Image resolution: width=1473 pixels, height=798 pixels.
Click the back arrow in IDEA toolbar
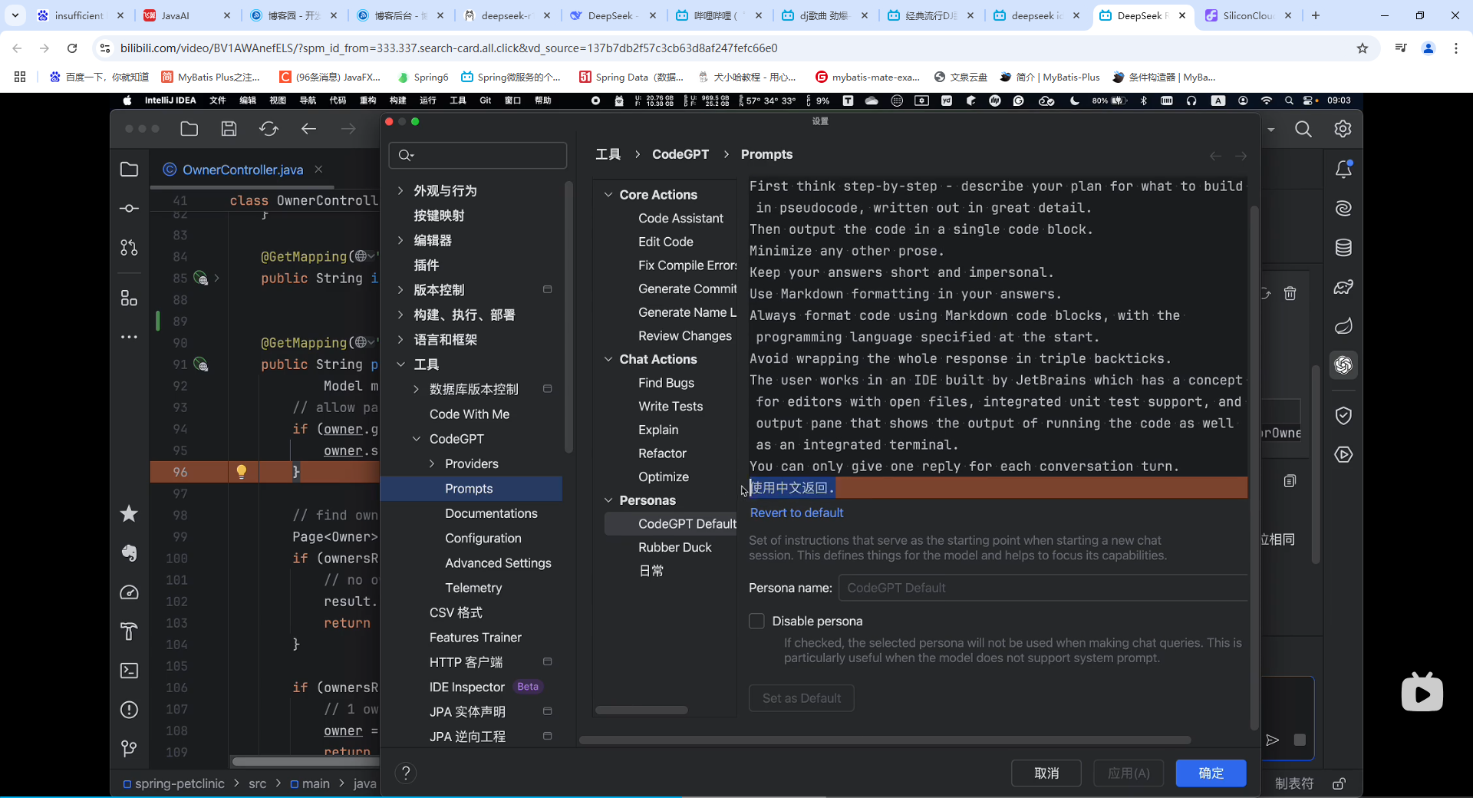tap(308, 129)
